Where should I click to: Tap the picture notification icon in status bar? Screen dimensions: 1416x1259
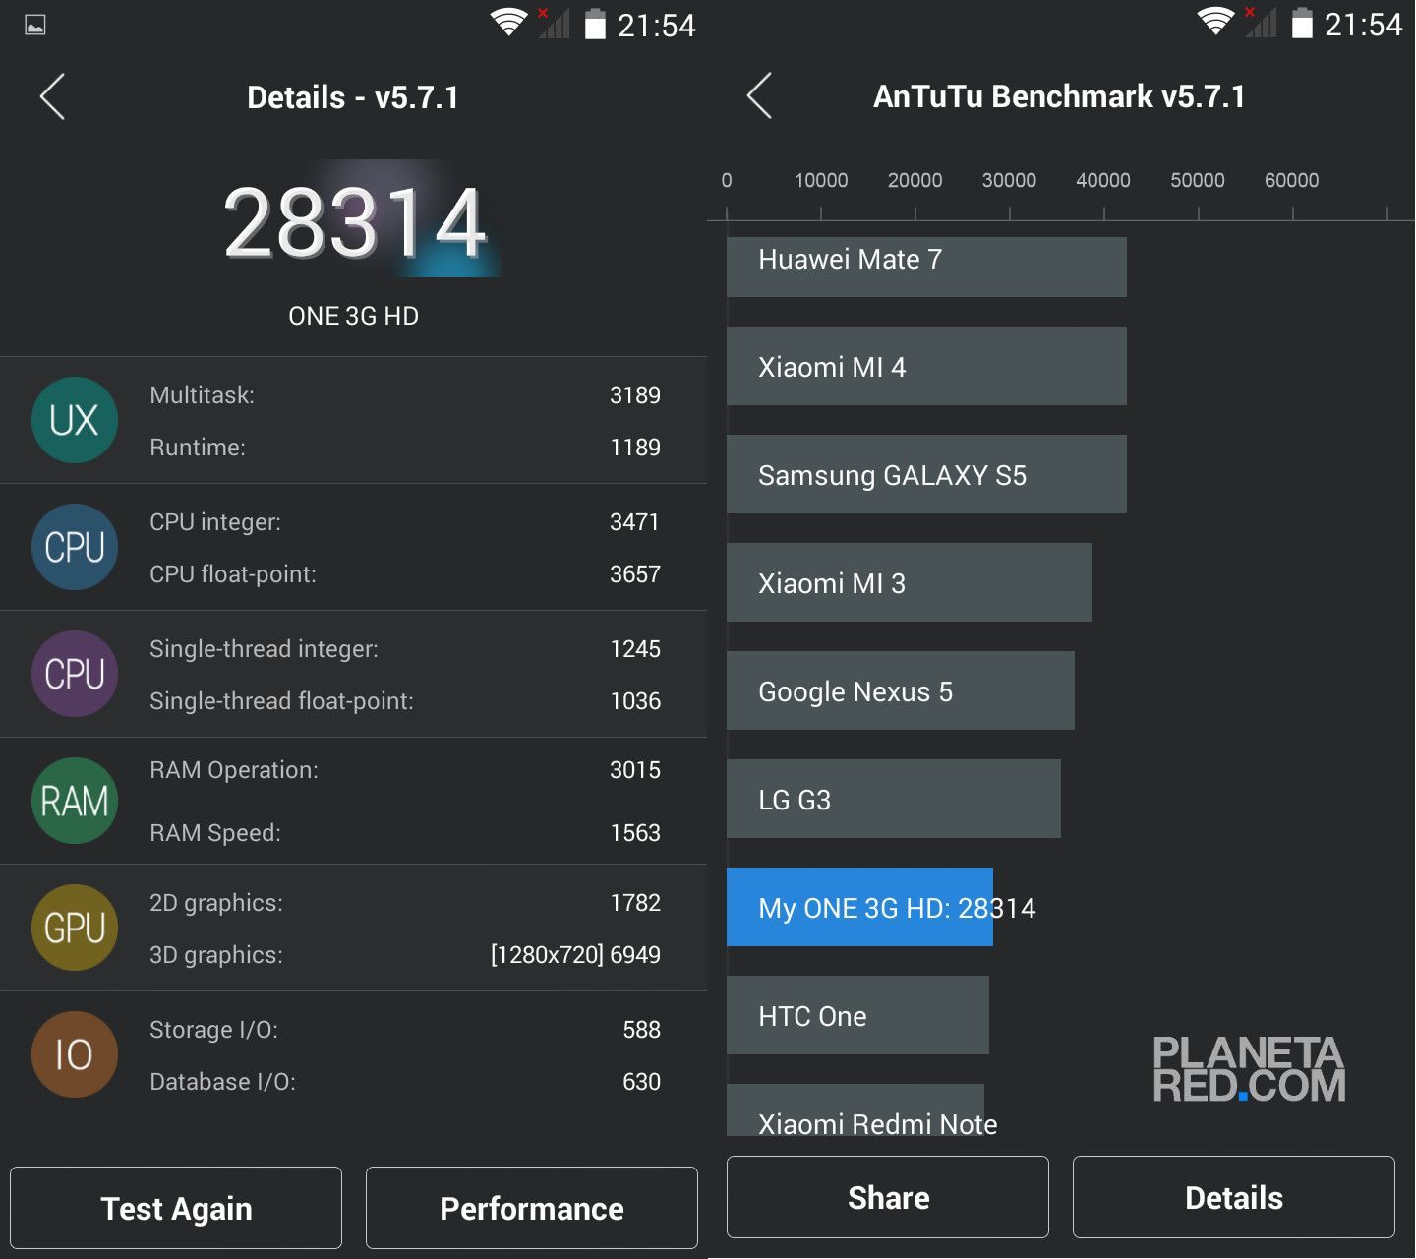tap(35, 26)
